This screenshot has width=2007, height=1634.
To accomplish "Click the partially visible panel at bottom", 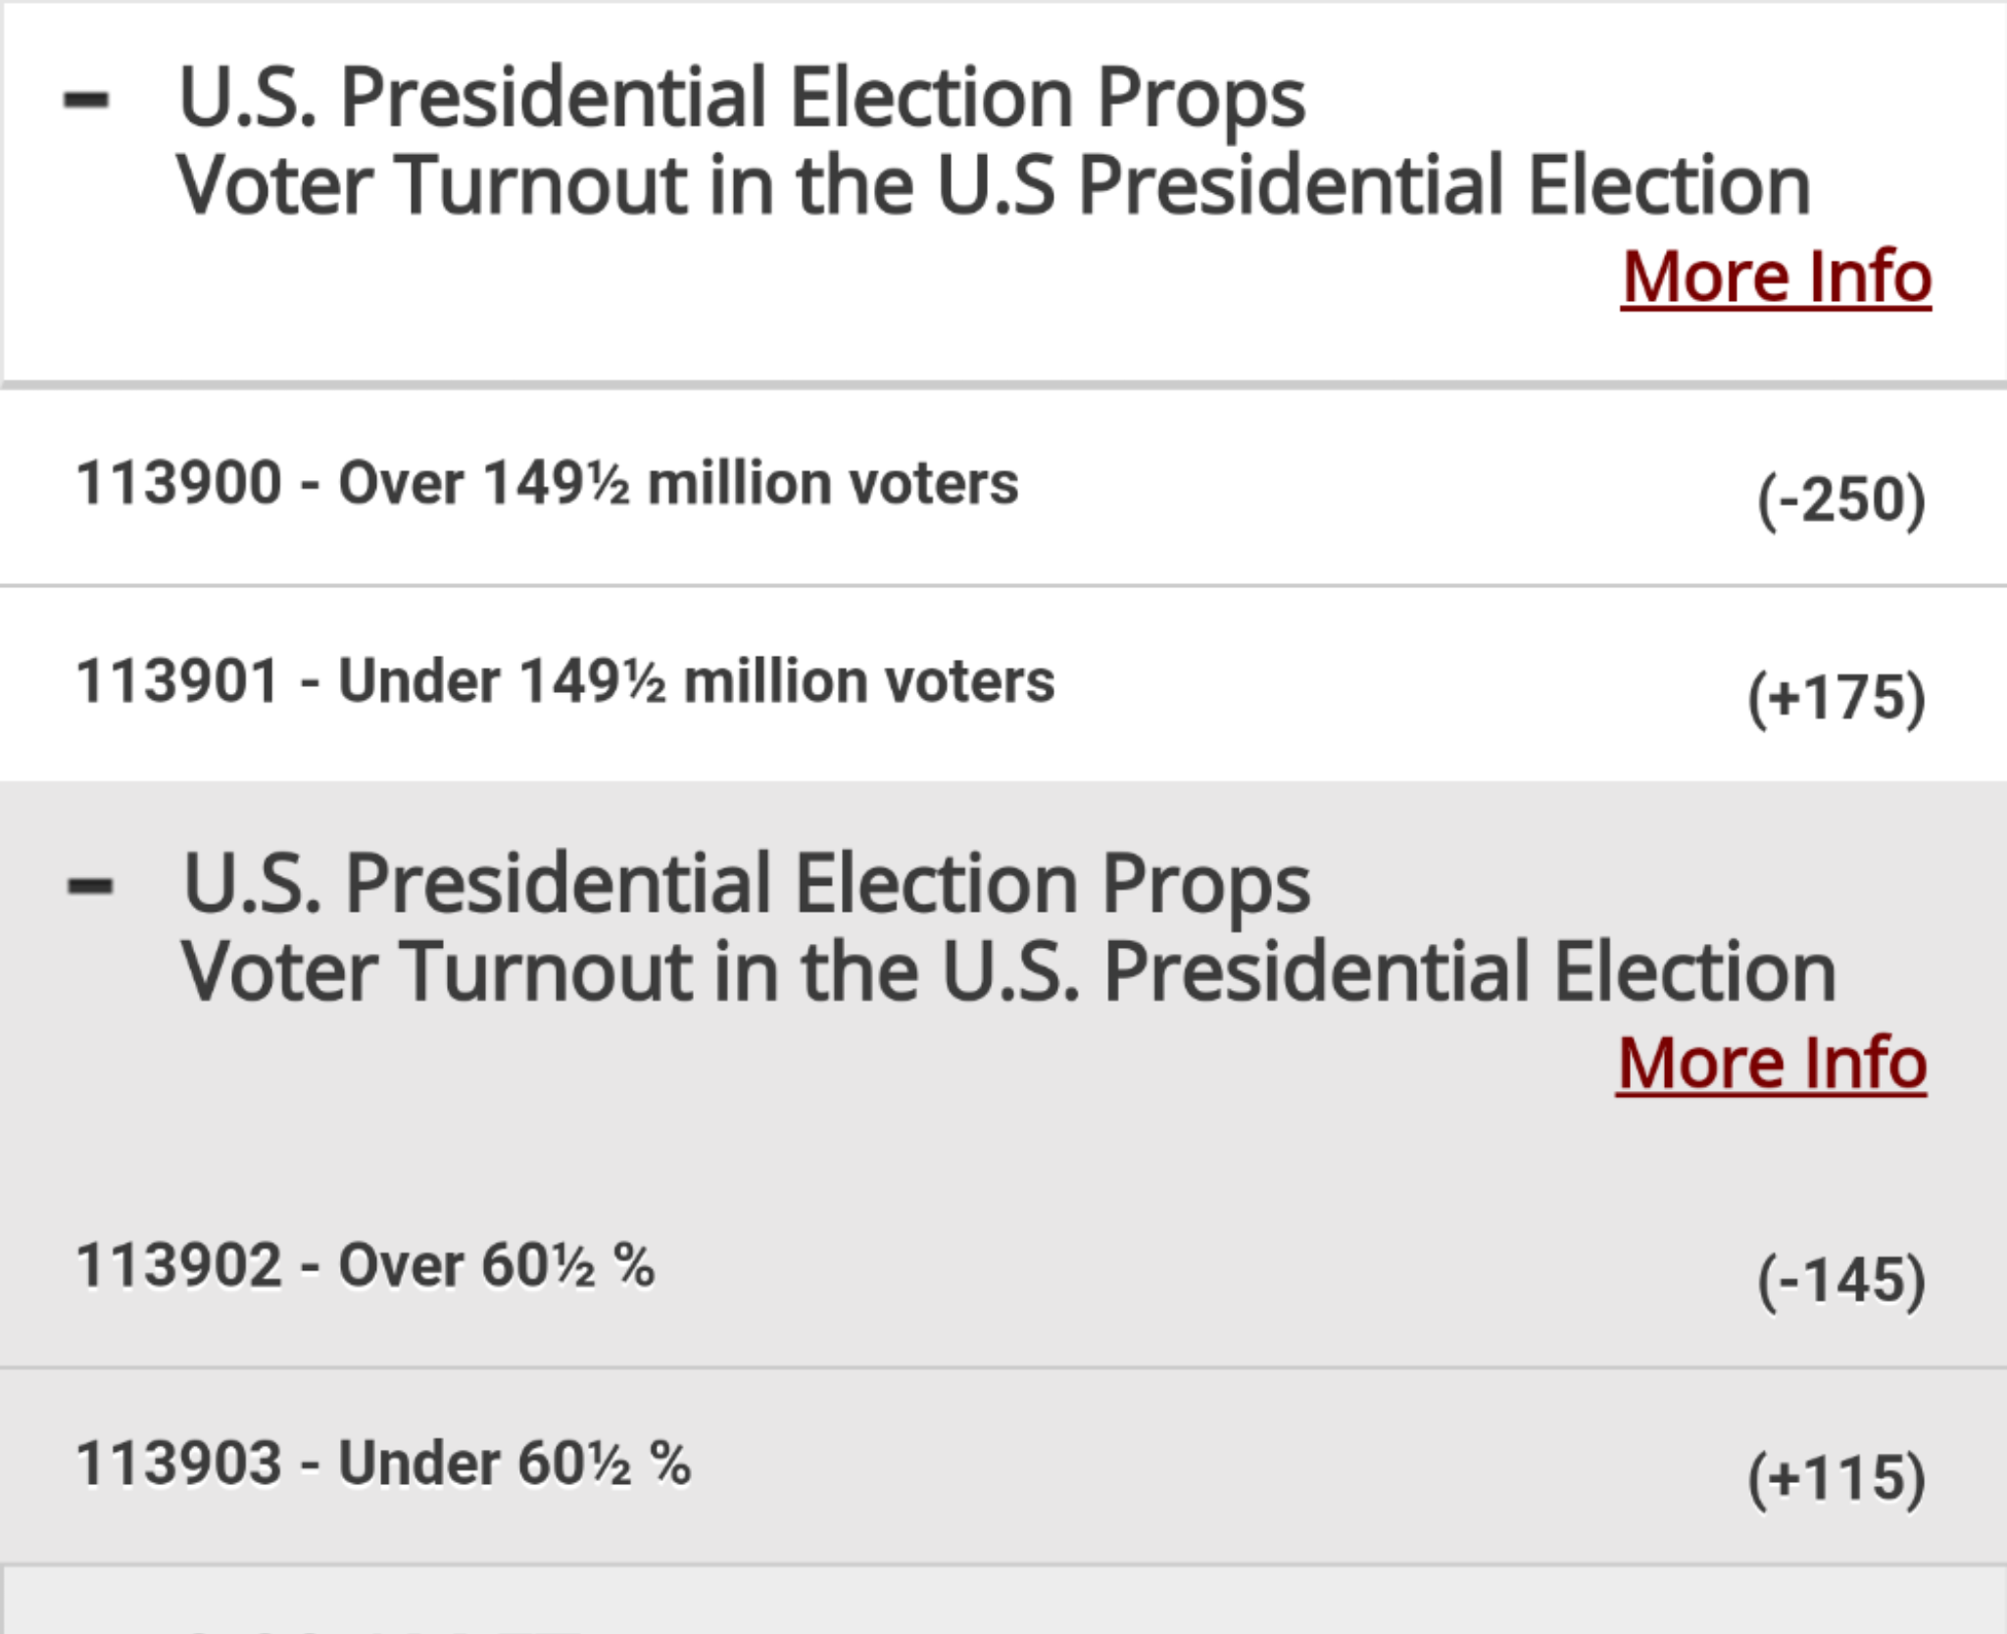I will pos(1003,1601).
